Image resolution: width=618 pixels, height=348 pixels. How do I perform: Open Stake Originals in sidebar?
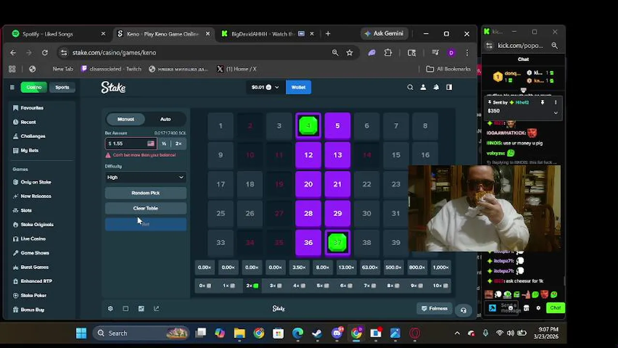pos(37,225)
